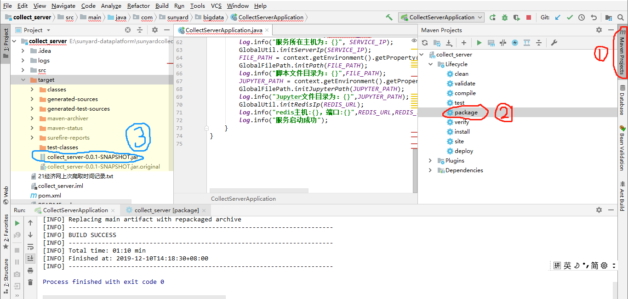Open the Refactor menu
The image size is (628, 299).
tap(138, 6)
